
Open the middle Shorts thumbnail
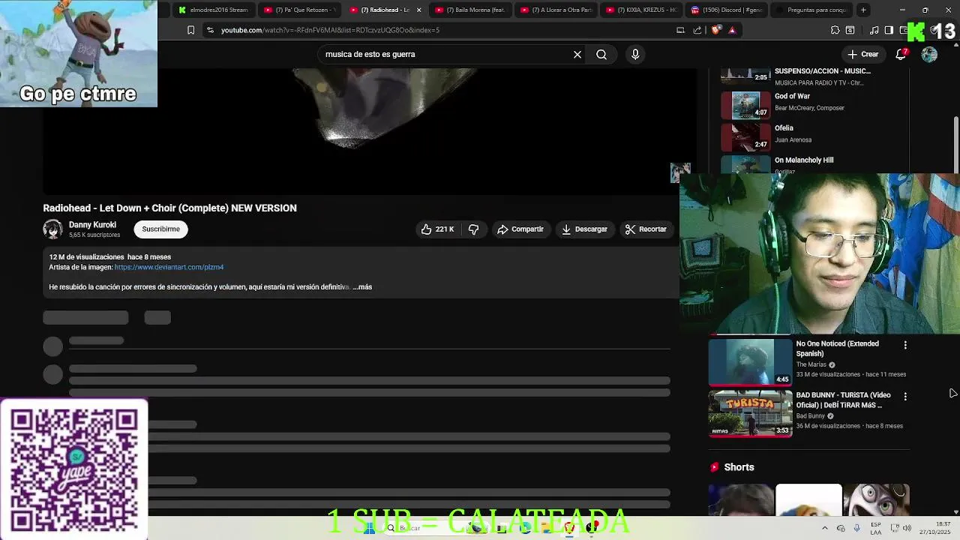coord(808,500)
